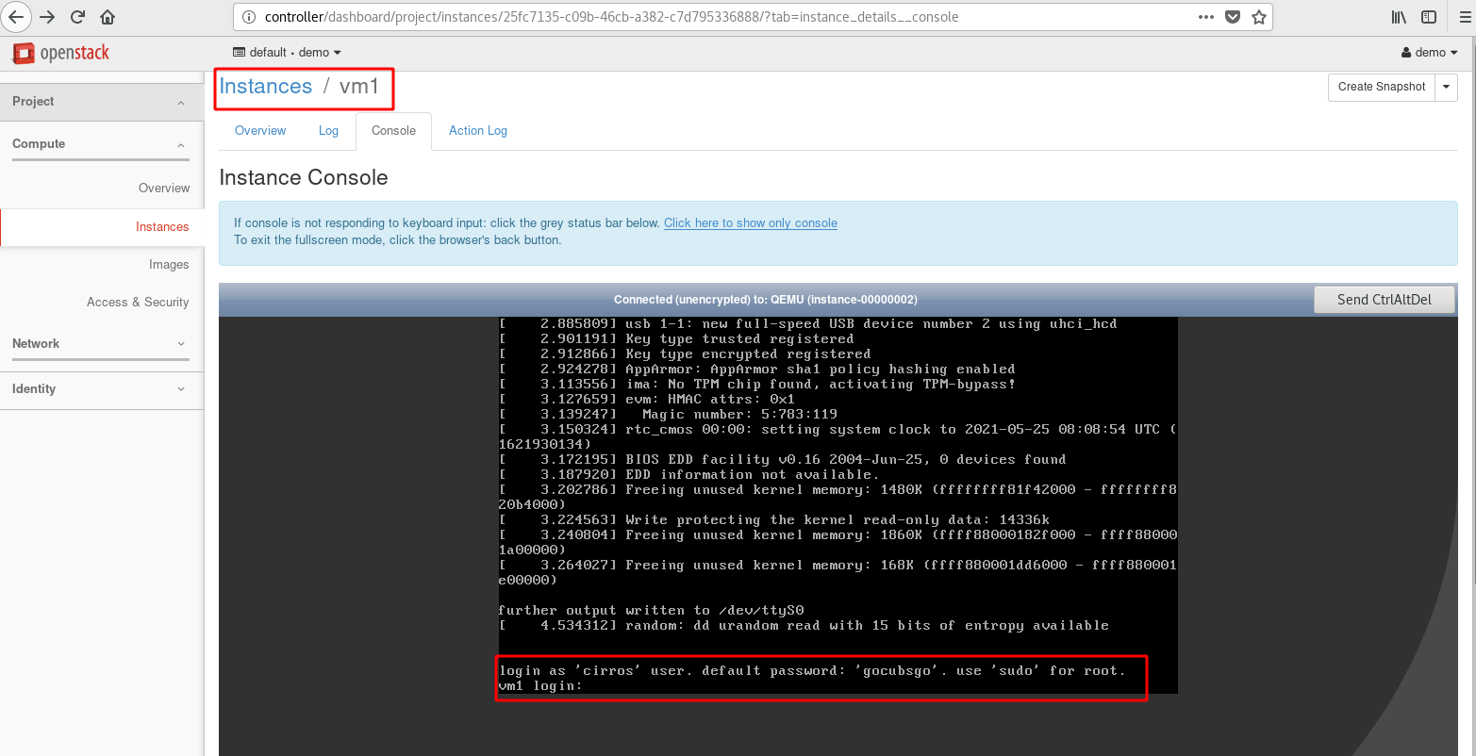Open page actions three-dot menu

pos(1206,17)
